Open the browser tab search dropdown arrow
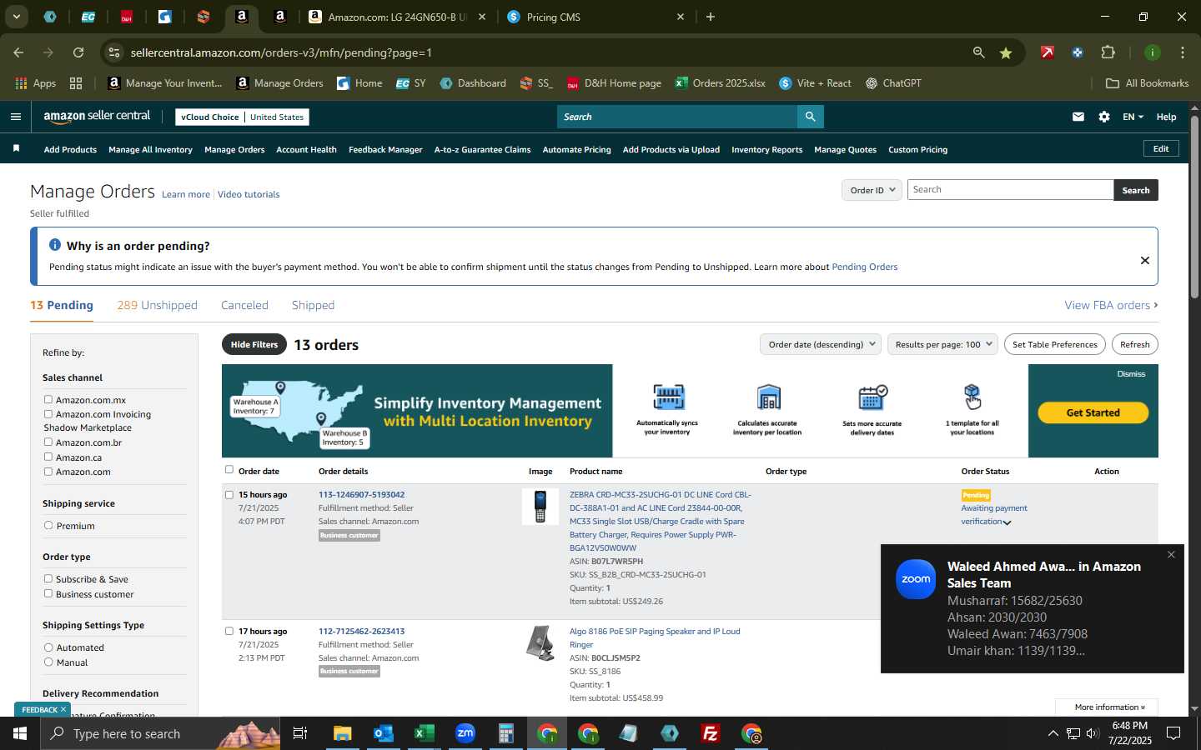This screenshot has height=750, width=1201. coord(16,17)
